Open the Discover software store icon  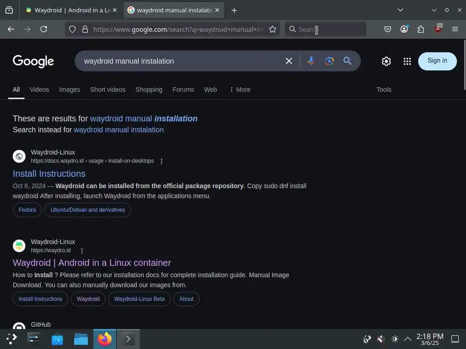coord(57,339)
